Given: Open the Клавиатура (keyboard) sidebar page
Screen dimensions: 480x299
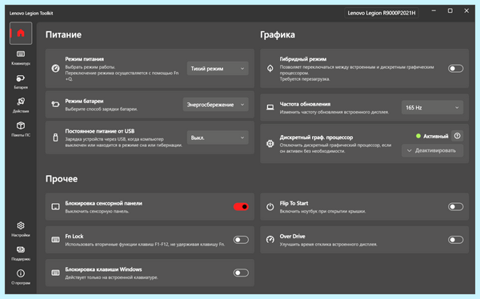Looking at the screenshot, I should pos(21,58).
